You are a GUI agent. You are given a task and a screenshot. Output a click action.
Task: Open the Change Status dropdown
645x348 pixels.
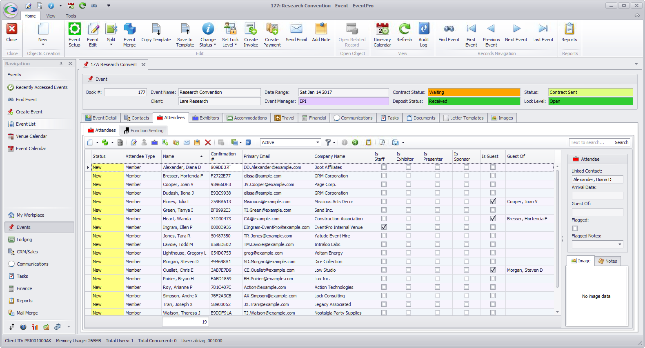click(215, 45)
